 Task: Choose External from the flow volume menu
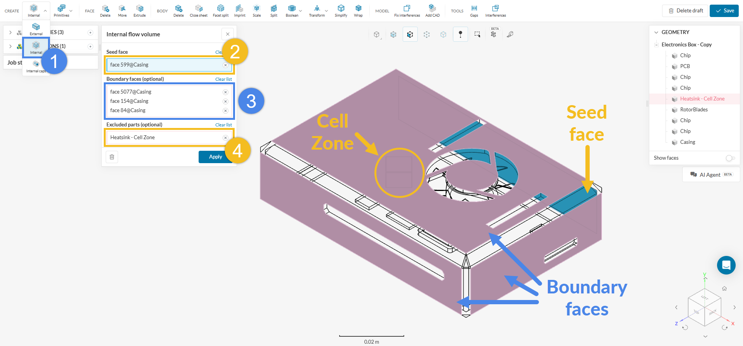coord(36,29)
